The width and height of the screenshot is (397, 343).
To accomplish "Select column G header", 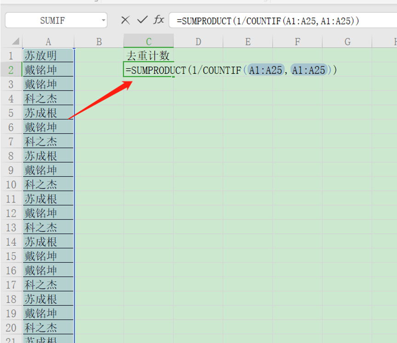I will point(347,41).
